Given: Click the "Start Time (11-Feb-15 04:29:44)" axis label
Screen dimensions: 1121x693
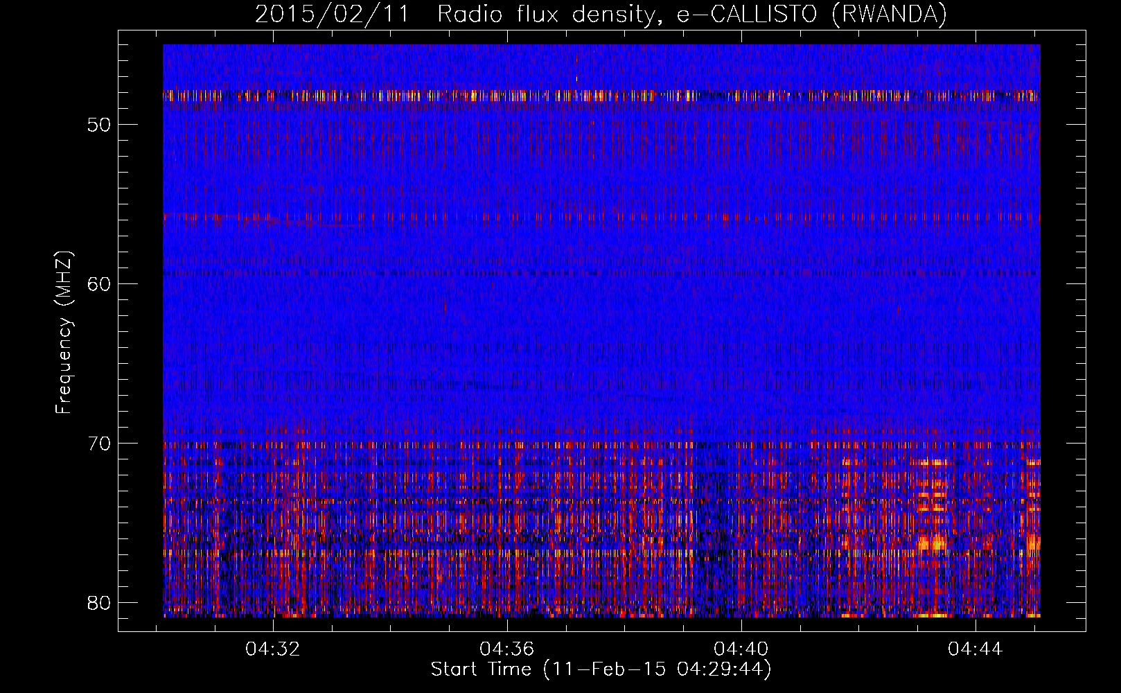Looking at the screenshot, I should click(x=601, y=669).
